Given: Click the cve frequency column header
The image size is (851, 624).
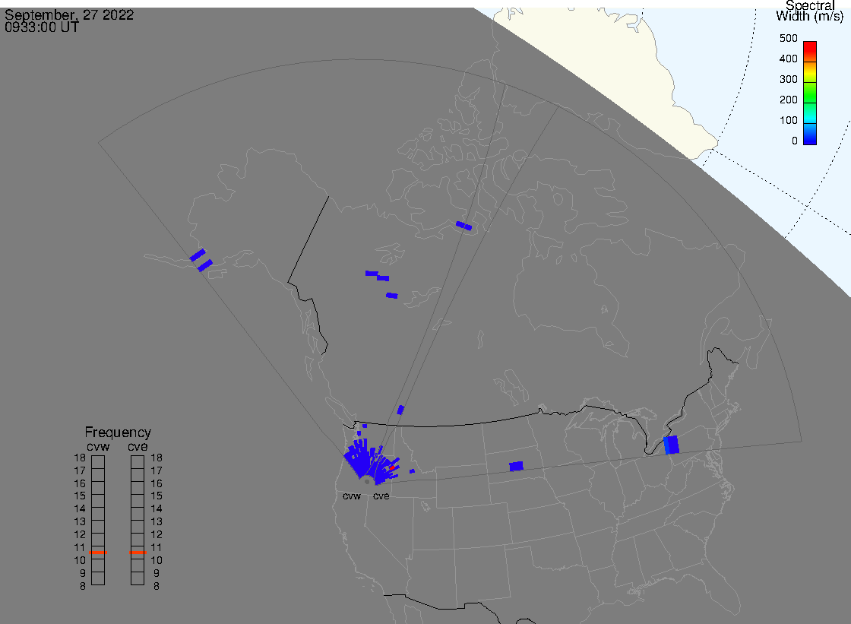Looking at the screenshot, I should [138, 446].
